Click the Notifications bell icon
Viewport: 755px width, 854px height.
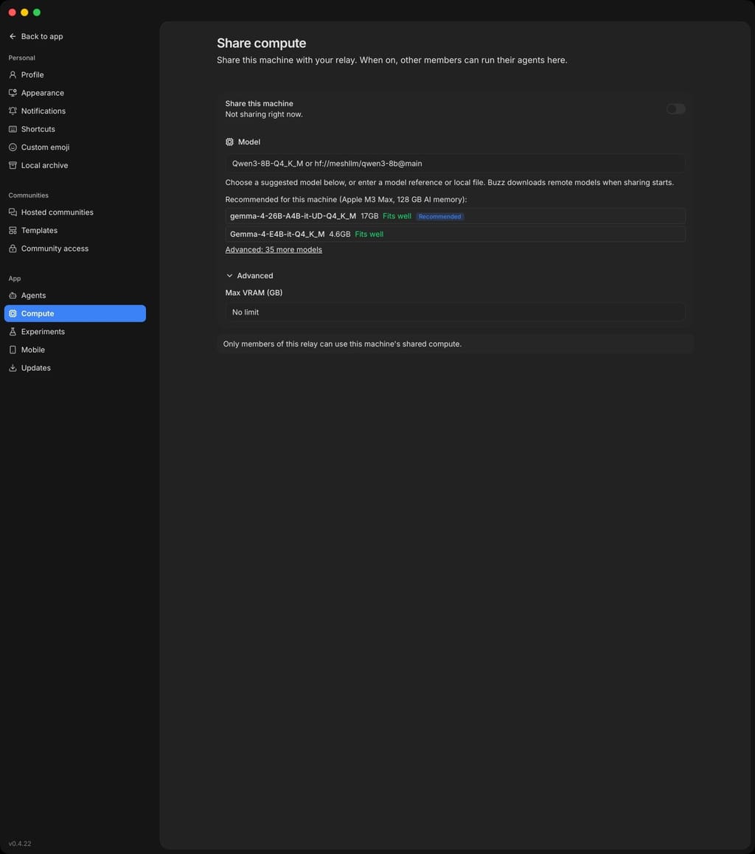pyautogui.click(x=13, y=111)
